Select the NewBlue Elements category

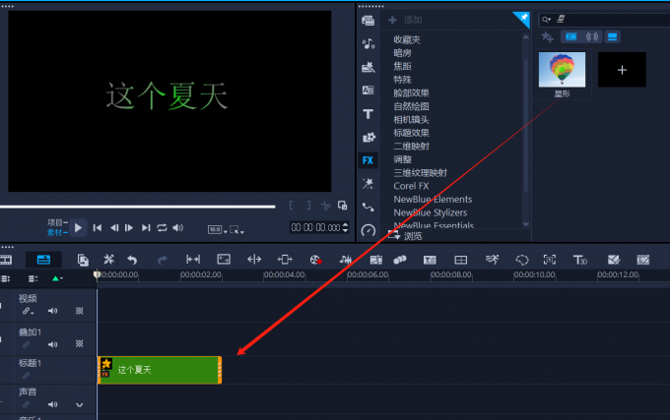tap(433, 199)
